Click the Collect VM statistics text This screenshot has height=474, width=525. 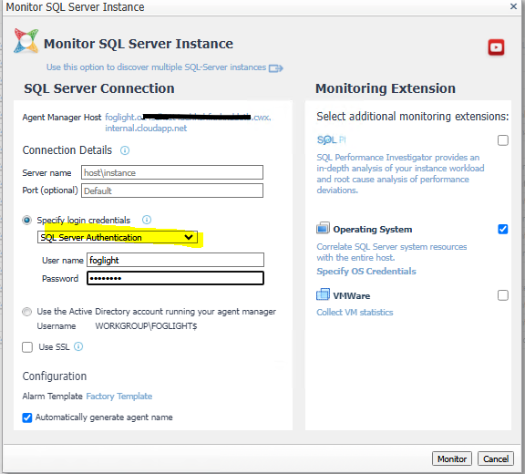[x=355, y=313]
